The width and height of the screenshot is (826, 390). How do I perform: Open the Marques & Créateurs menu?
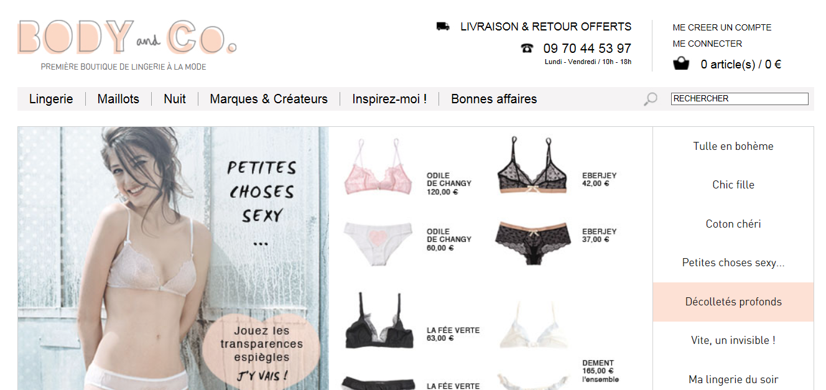click(x=269, y=99)
